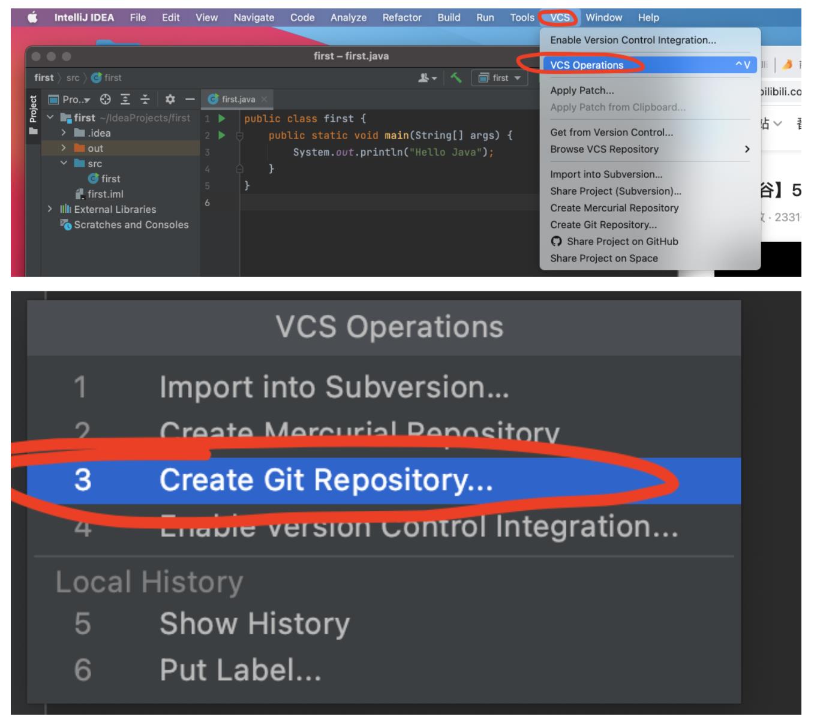The width and height of the screenshot is (817, 717).
Task: Click the Scratches and Consoles icon
Action: tap(65, 225)
